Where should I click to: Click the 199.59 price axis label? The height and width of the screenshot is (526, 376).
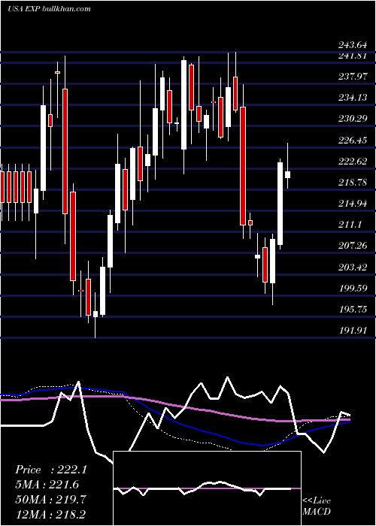pyautogui.click(x=353, y=288)
